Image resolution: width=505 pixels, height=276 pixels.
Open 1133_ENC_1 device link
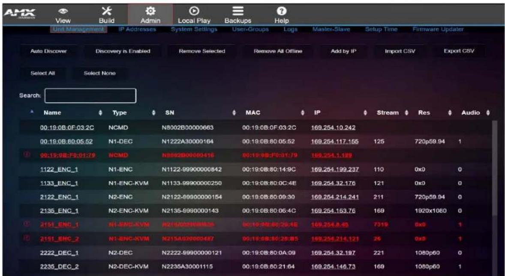[x=59, y=183]
